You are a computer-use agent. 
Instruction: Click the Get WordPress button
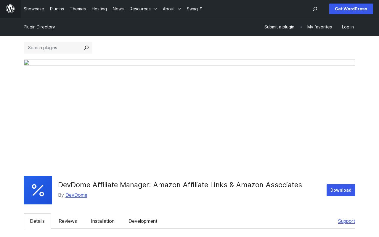[351, 9]
